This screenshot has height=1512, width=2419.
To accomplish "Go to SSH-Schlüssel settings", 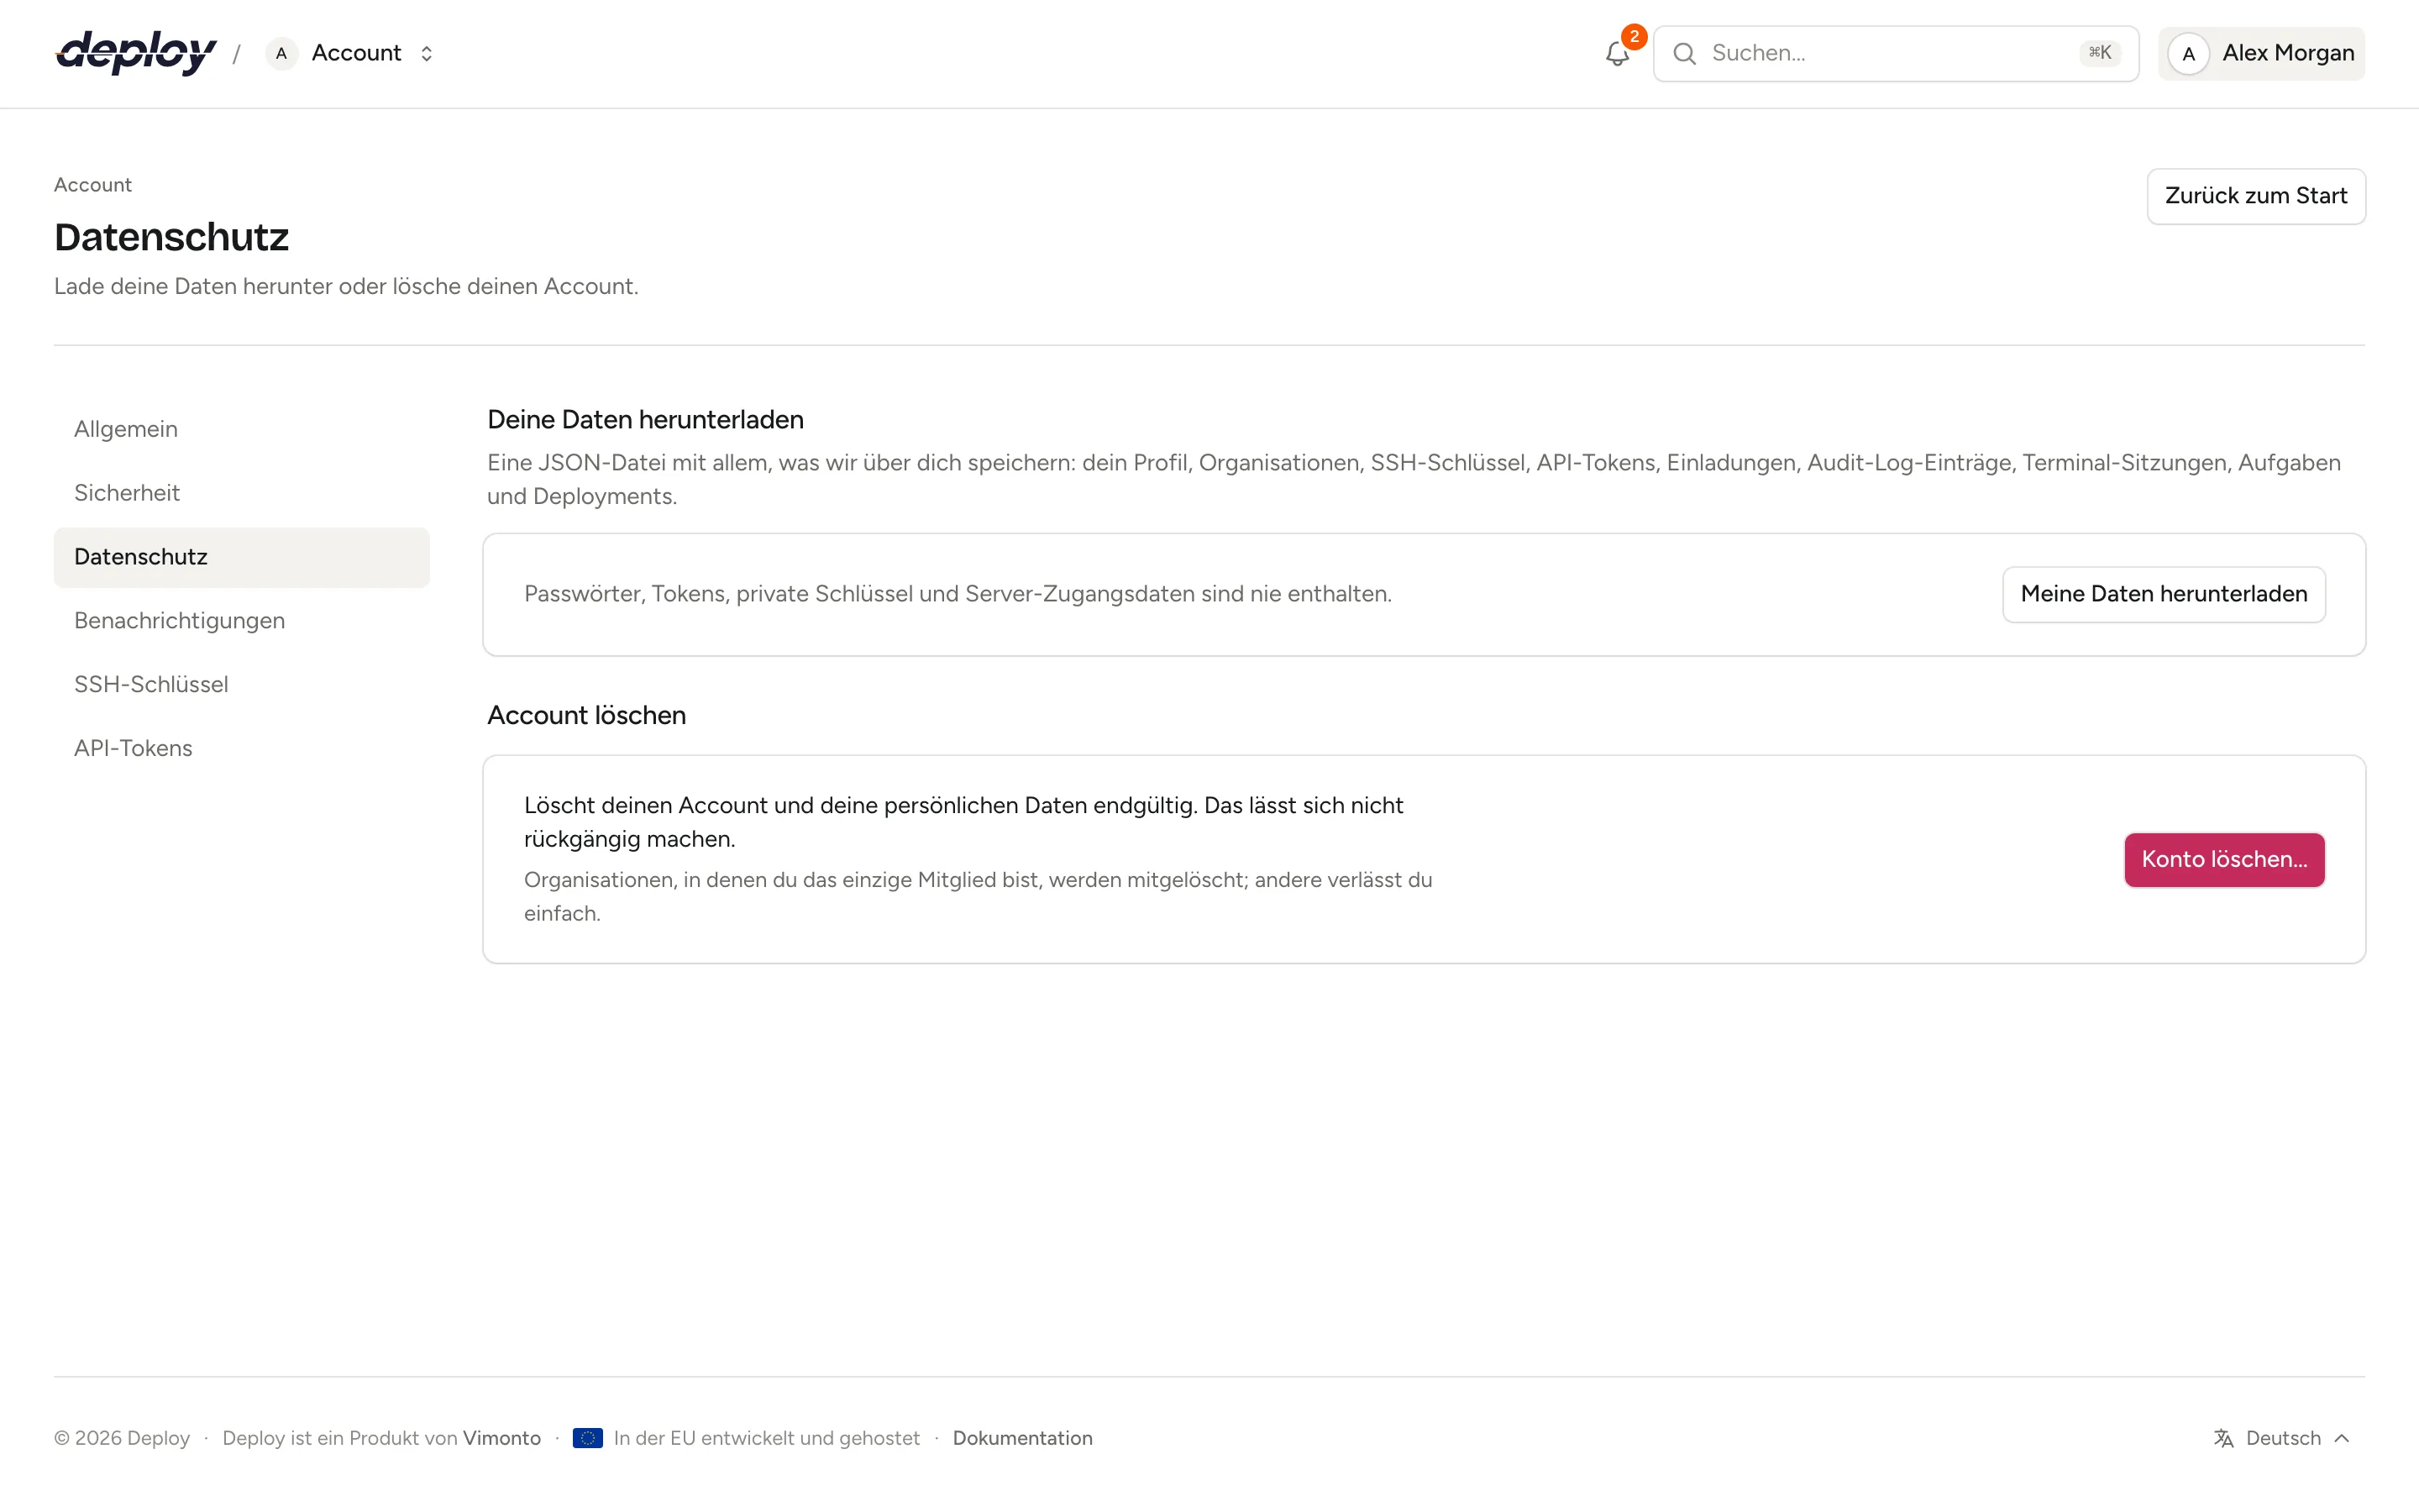I will tap(242, 685).
